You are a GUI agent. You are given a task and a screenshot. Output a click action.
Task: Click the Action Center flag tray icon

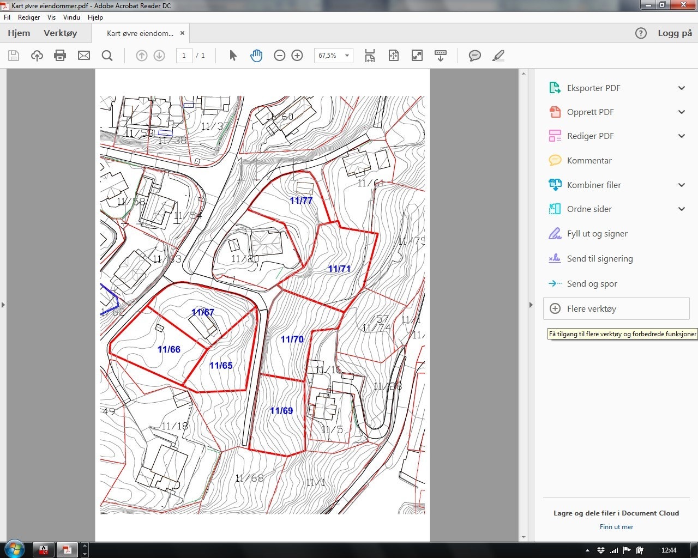click(x=627, y=550)
